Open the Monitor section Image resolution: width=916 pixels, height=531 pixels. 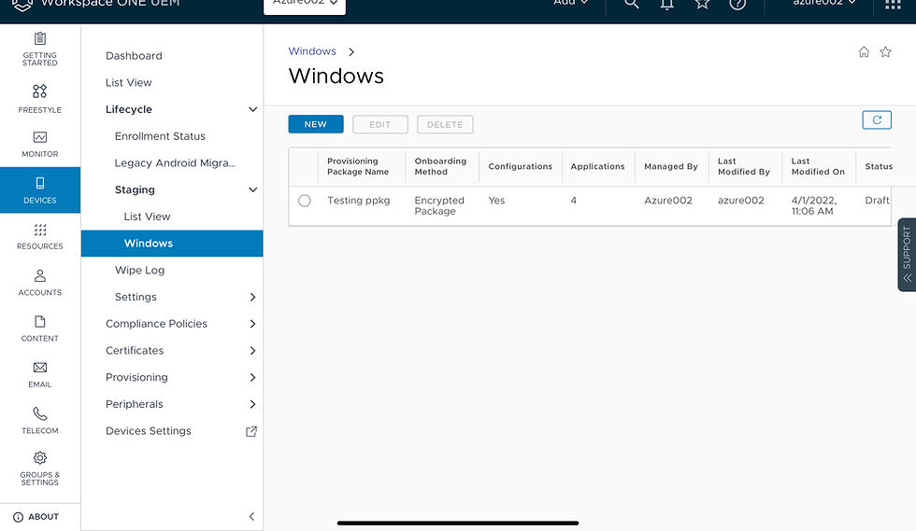point(39,144)
